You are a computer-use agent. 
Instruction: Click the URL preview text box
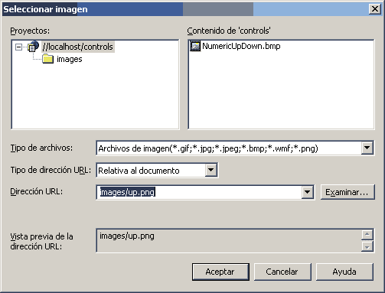229,240
